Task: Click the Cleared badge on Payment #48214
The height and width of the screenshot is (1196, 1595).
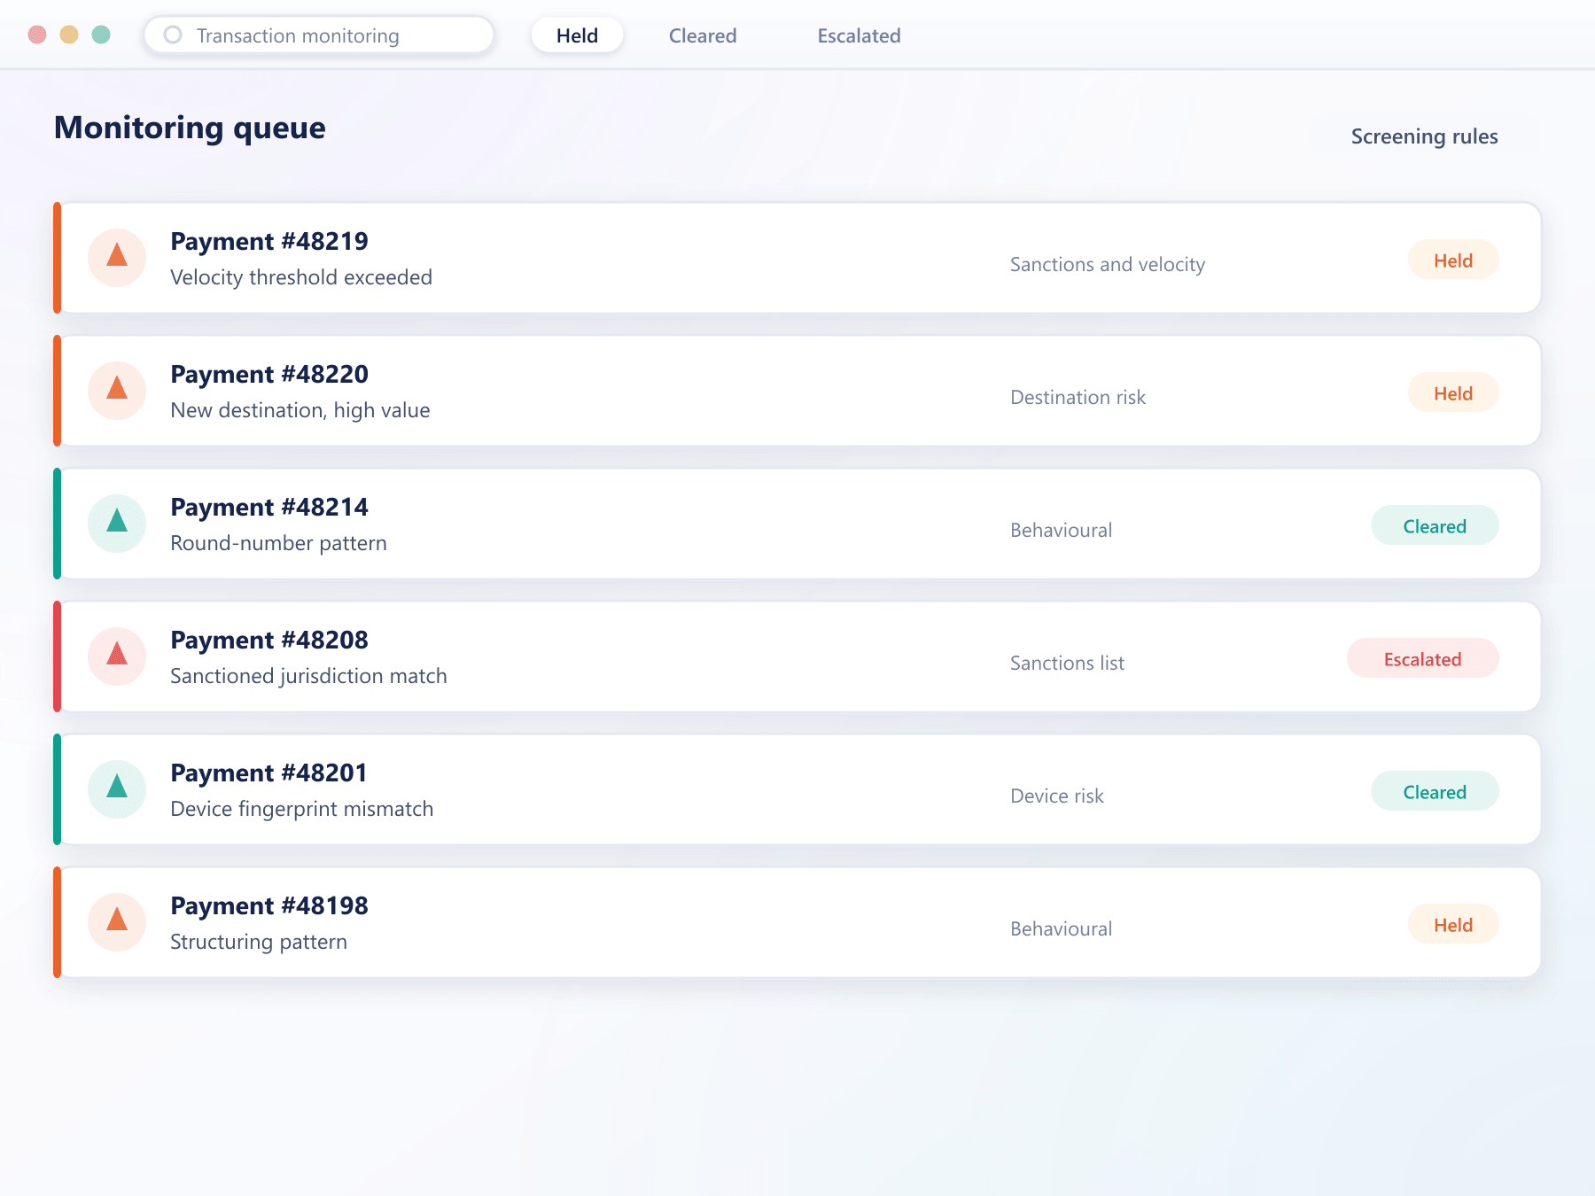Action: (x=1435, y=526)
